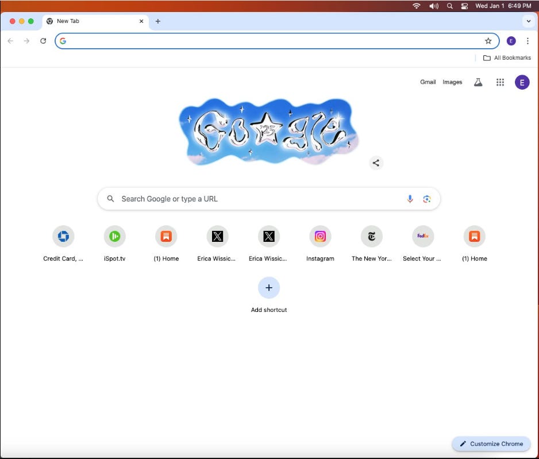Open the Images link
Screen dimensions: 539x459
click(x=452, y=82)
